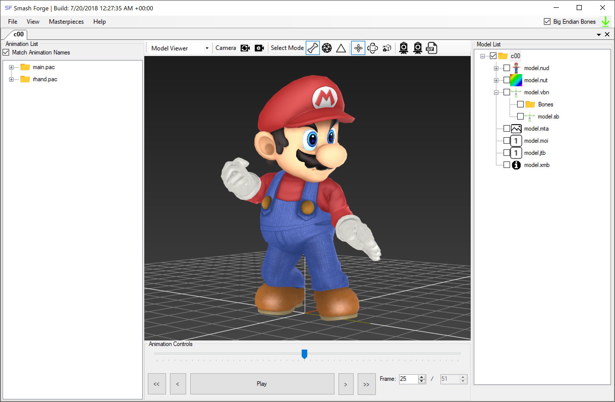Screen dimensions: 615x402
Task: Click the >> last frame button
Action: [366, 384]
